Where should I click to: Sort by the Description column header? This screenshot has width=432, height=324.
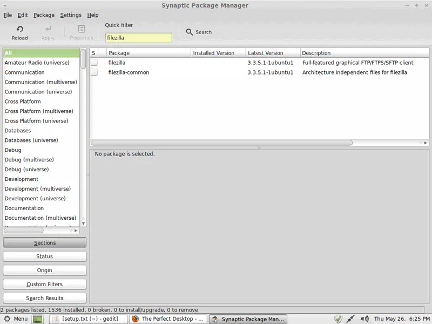(364, 53)
